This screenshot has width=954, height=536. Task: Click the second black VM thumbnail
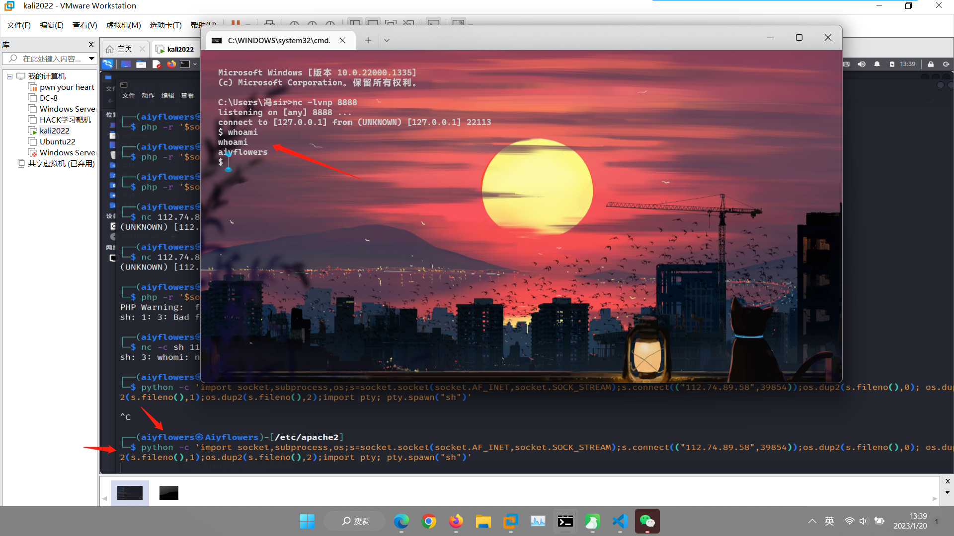pos(168,493)
